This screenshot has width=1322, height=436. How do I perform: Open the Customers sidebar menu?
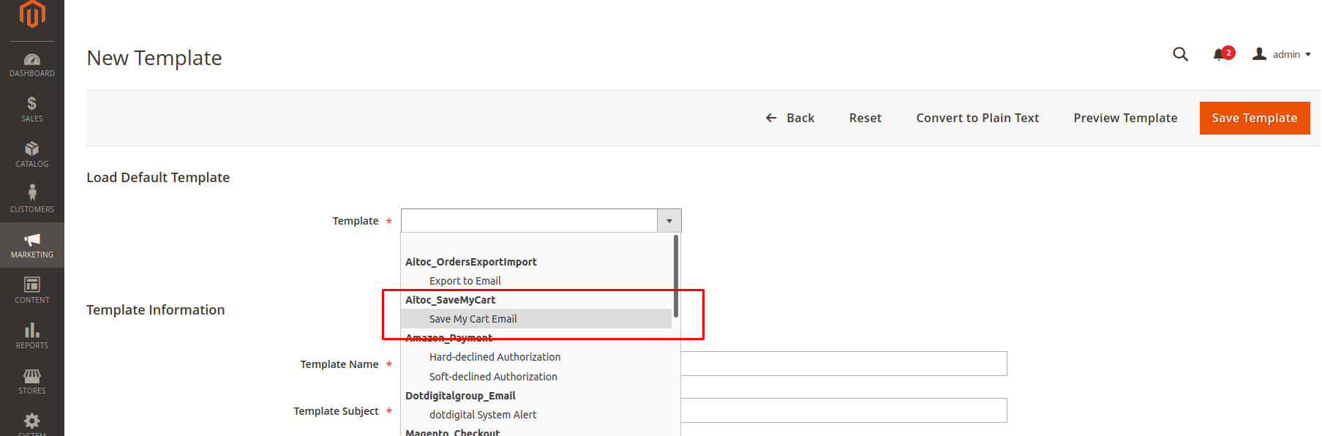click(x=32, y=200)
